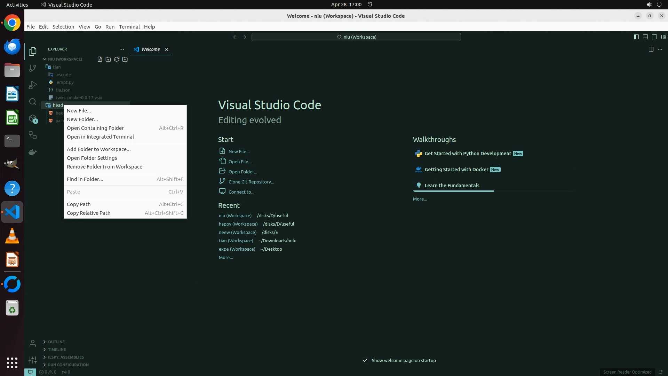The height and width of the screenshot is (376, 668).
Task: Open the Terminal menu
Action: click(129, 27)
